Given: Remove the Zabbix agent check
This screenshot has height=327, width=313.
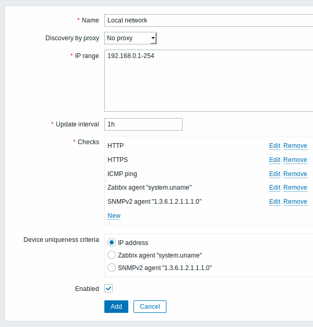Looking at the screenshot, I should (295, 188).
